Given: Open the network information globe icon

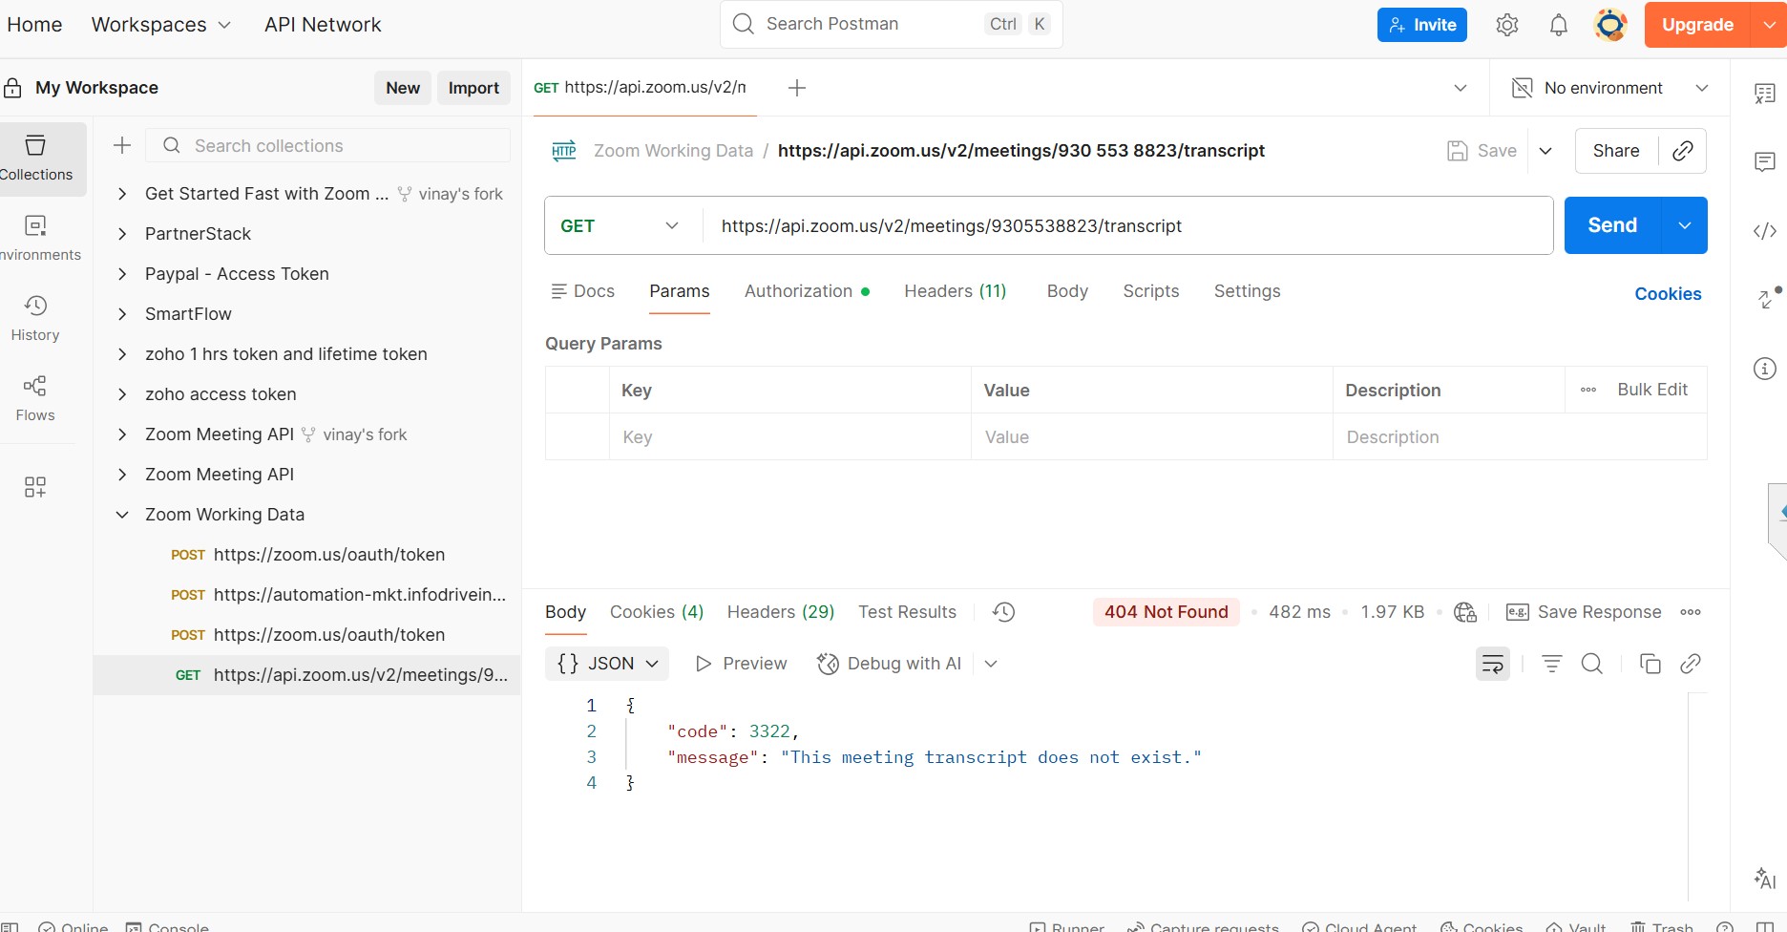Looking at the screenshot, I should 1465,612.
